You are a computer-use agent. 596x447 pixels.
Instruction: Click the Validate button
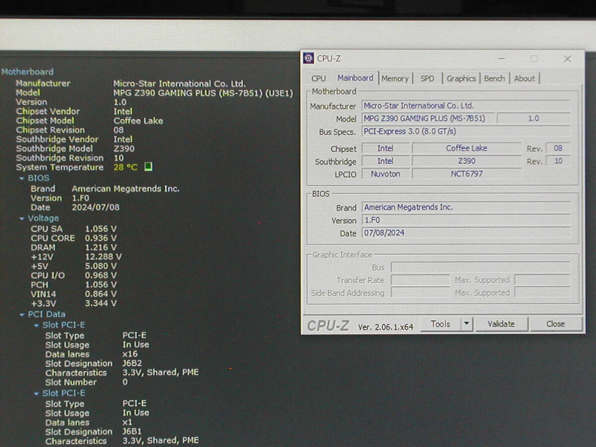click(501, 324)
